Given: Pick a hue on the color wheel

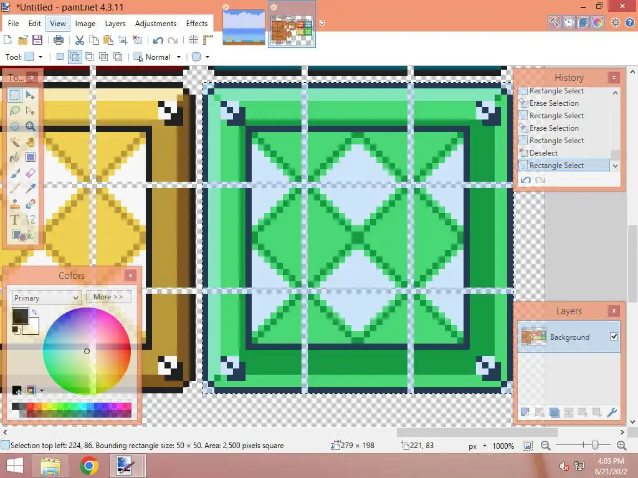Looking at the screenshot, I should [87, 351].
